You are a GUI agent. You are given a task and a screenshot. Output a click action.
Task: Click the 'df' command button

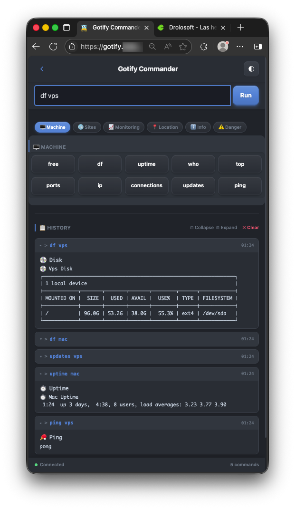coord(100,164)
